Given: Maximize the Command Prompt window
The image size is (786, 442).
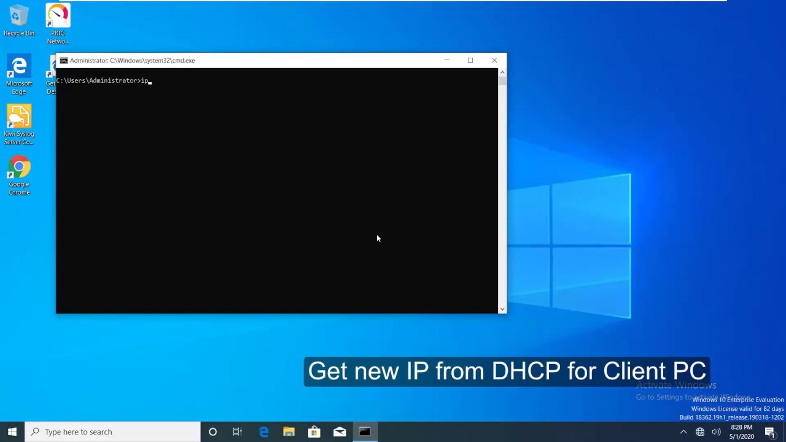Looking at the screenshot, I should tap(470, 60).
